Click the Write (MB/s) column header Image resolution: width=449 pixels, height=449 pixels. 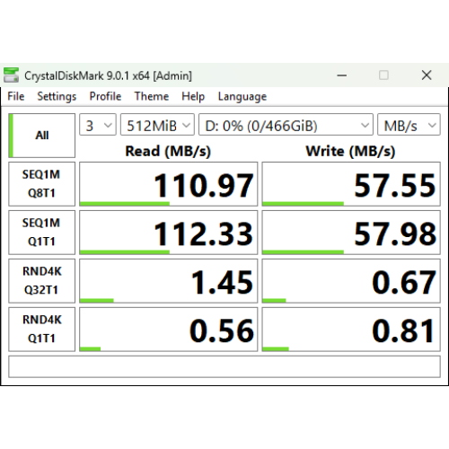[x=350, y=151]
